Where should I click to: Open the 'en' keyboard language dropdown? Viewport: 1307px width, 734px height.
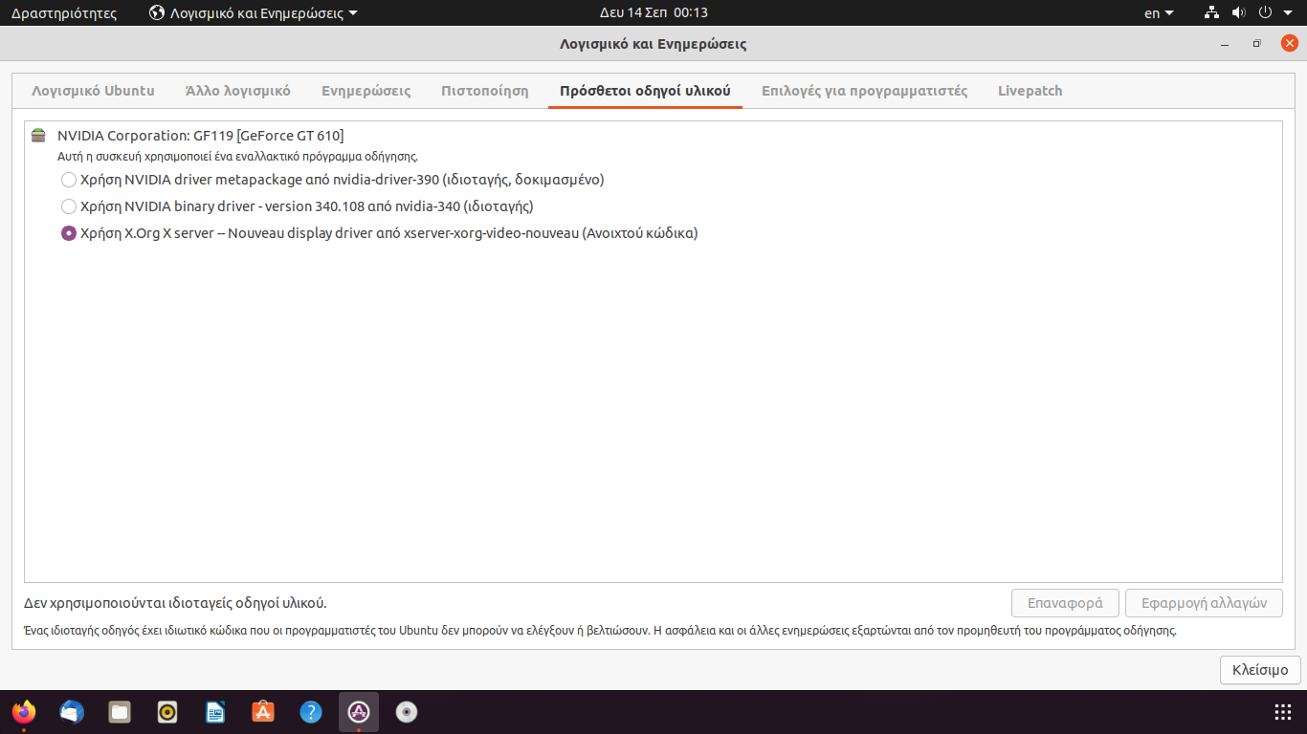pyautogui.click(x=1159, y=12)
